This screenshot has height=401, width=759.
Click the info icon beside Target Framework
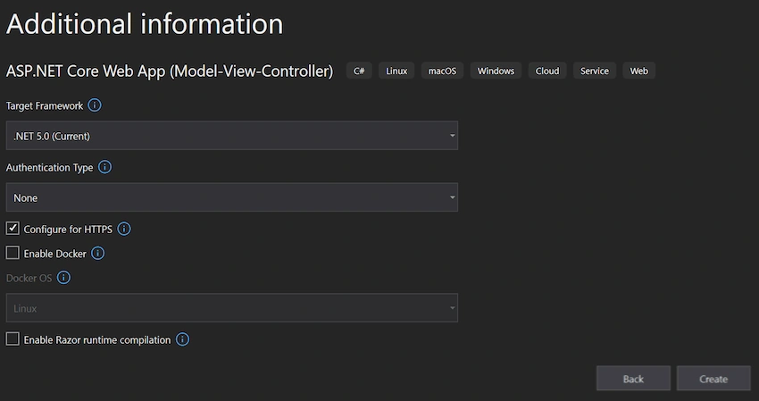pyautogui.click(x=95, y=105)
